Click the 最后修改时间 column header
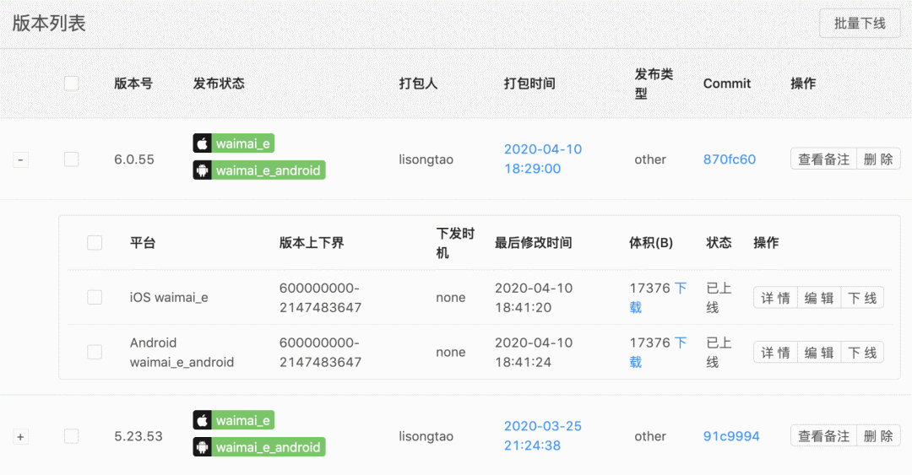Image resolution: width=912 pixels, height=475 pixels. [533, 242]
